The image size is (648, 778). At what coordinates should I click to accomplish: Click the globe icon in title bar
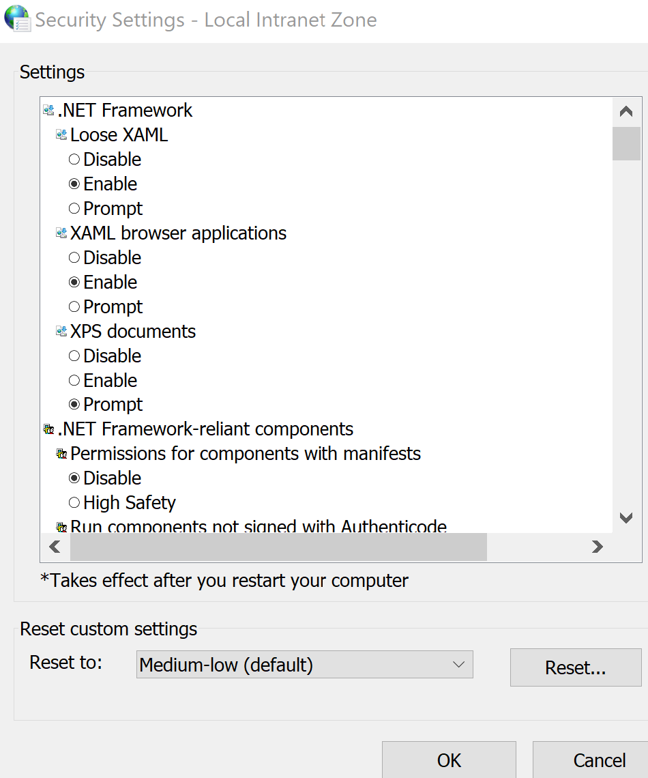16,18
